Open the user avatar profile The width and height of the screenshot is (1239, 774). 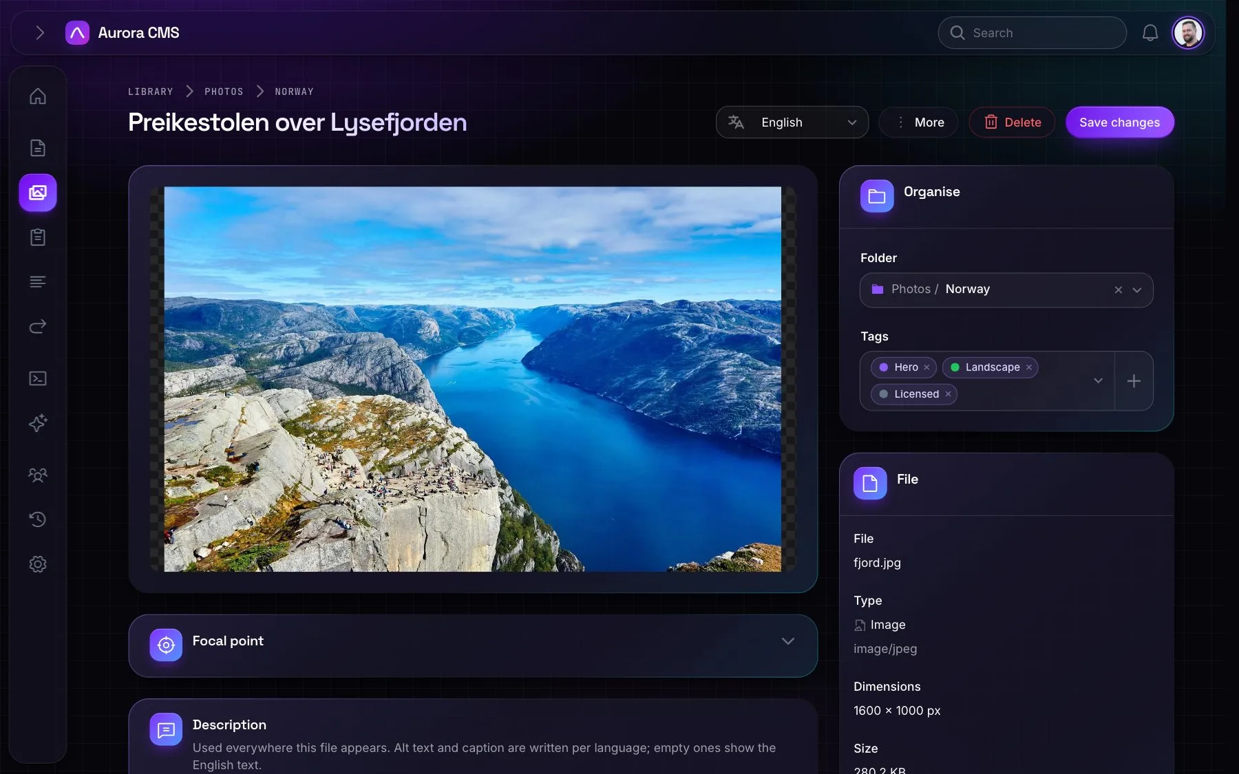pos(1188,33)
